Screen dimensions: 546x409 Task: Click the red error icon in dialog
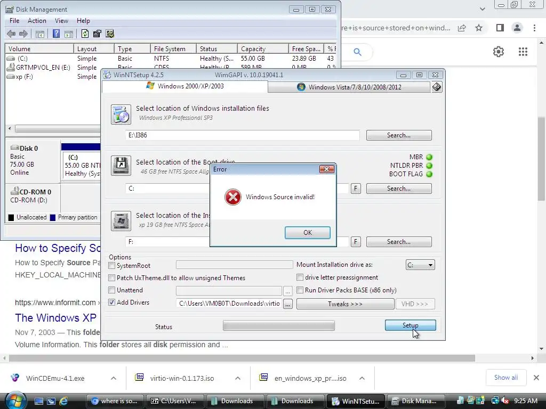[233, 197]
